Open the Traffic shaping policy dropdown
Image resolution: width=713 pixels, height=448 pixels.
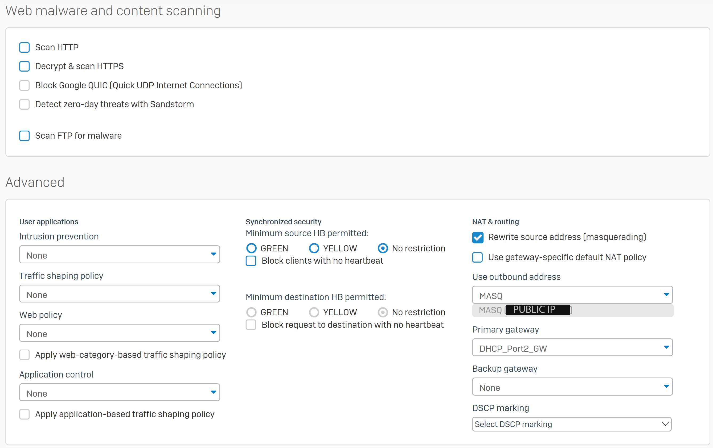[x=120, y=294]
